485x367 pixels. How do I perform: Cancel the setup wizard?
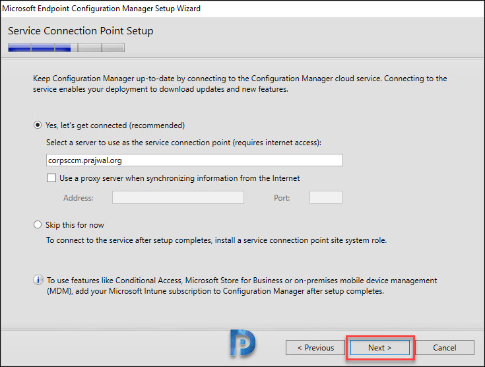pos(445,348)
